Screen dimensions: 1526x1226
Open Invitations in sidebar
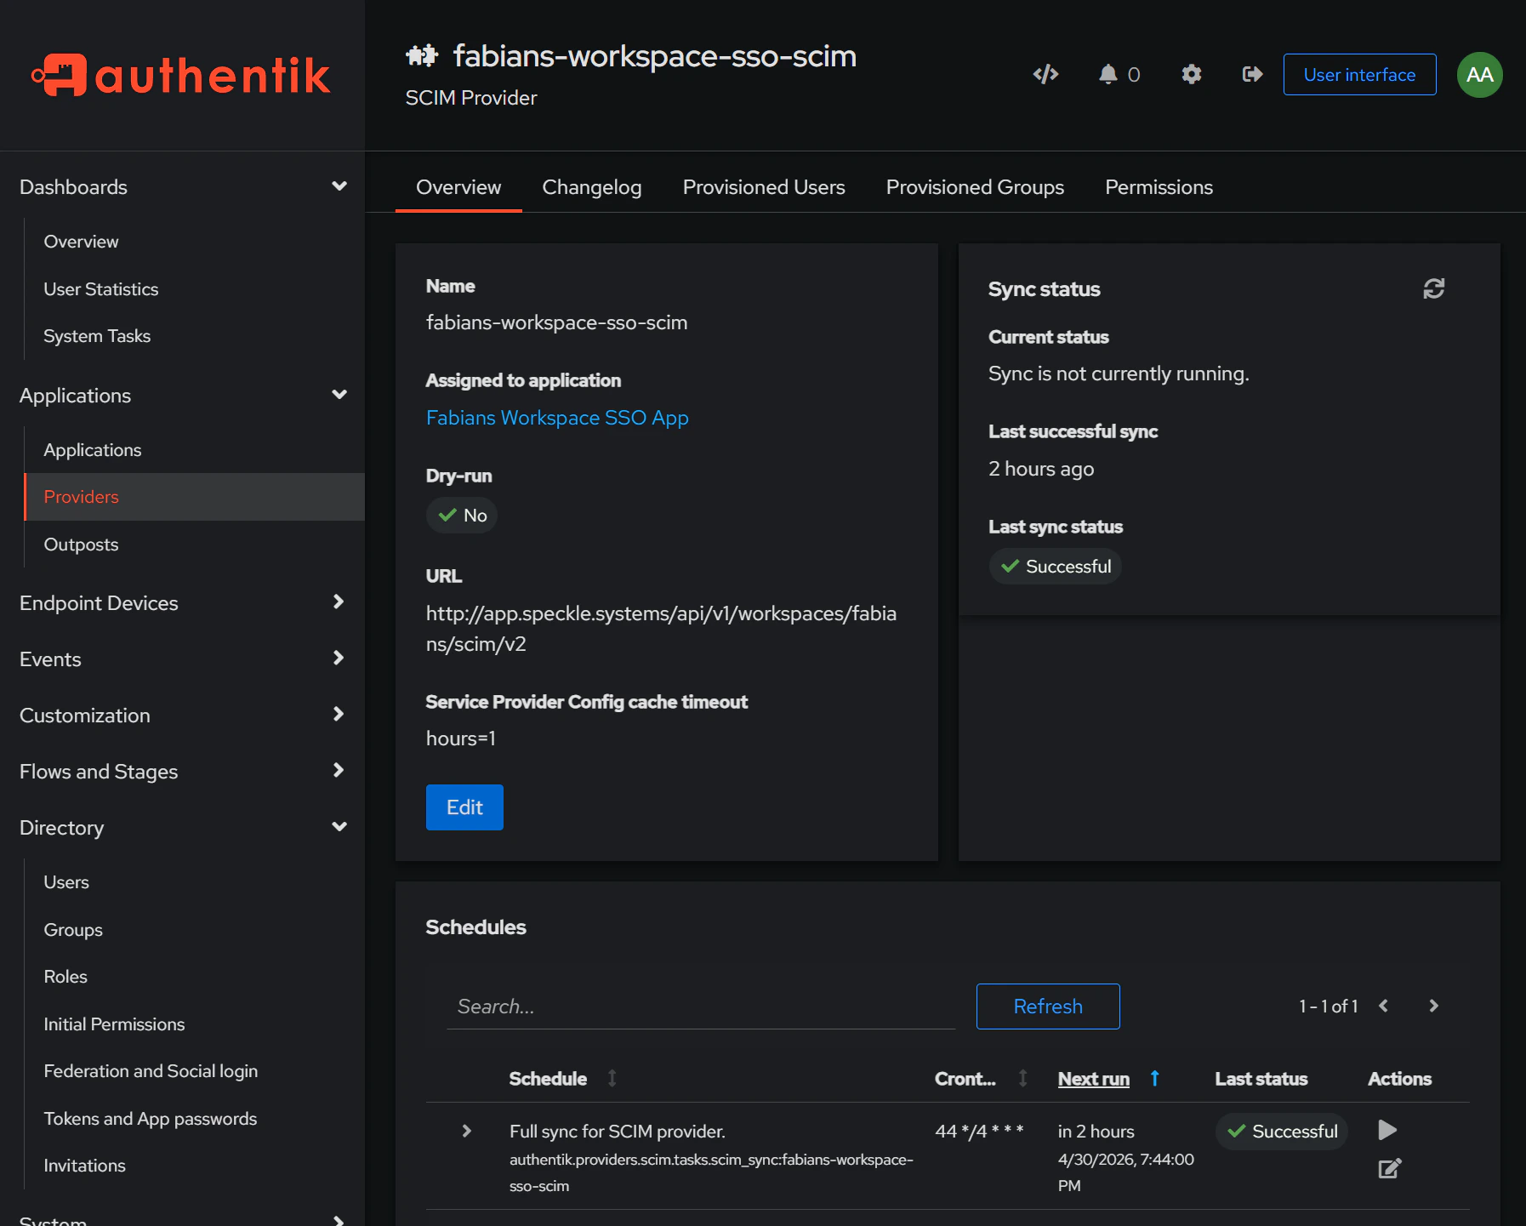click(84, 1166)
